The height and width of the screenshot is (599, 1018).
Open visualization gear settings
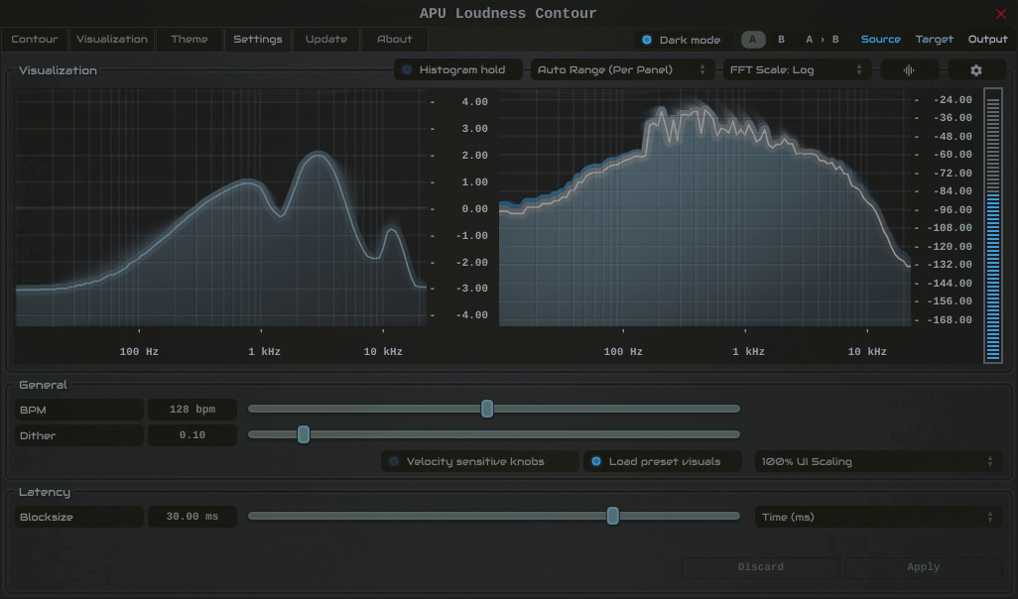tap(976, 70)
